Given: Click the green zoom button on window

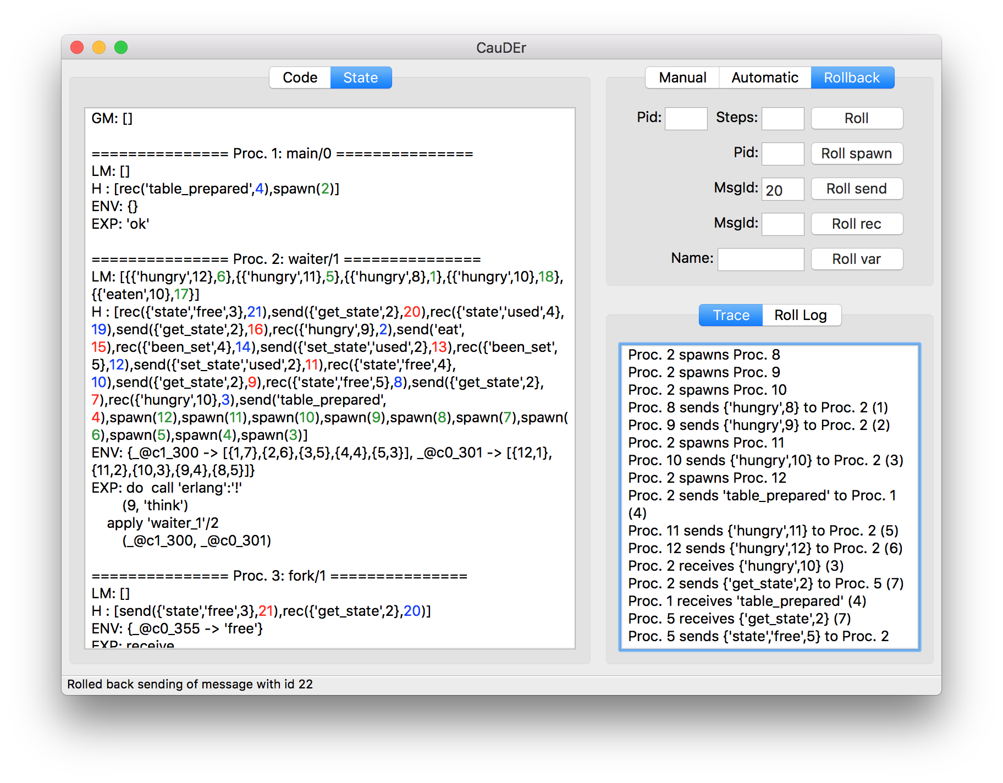Looking at the screenshot, I should point(121,48).
